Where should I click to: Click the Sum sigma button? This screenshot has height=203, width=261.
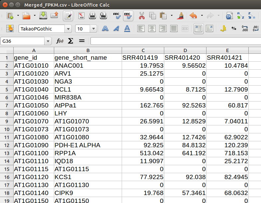point(70,41)
